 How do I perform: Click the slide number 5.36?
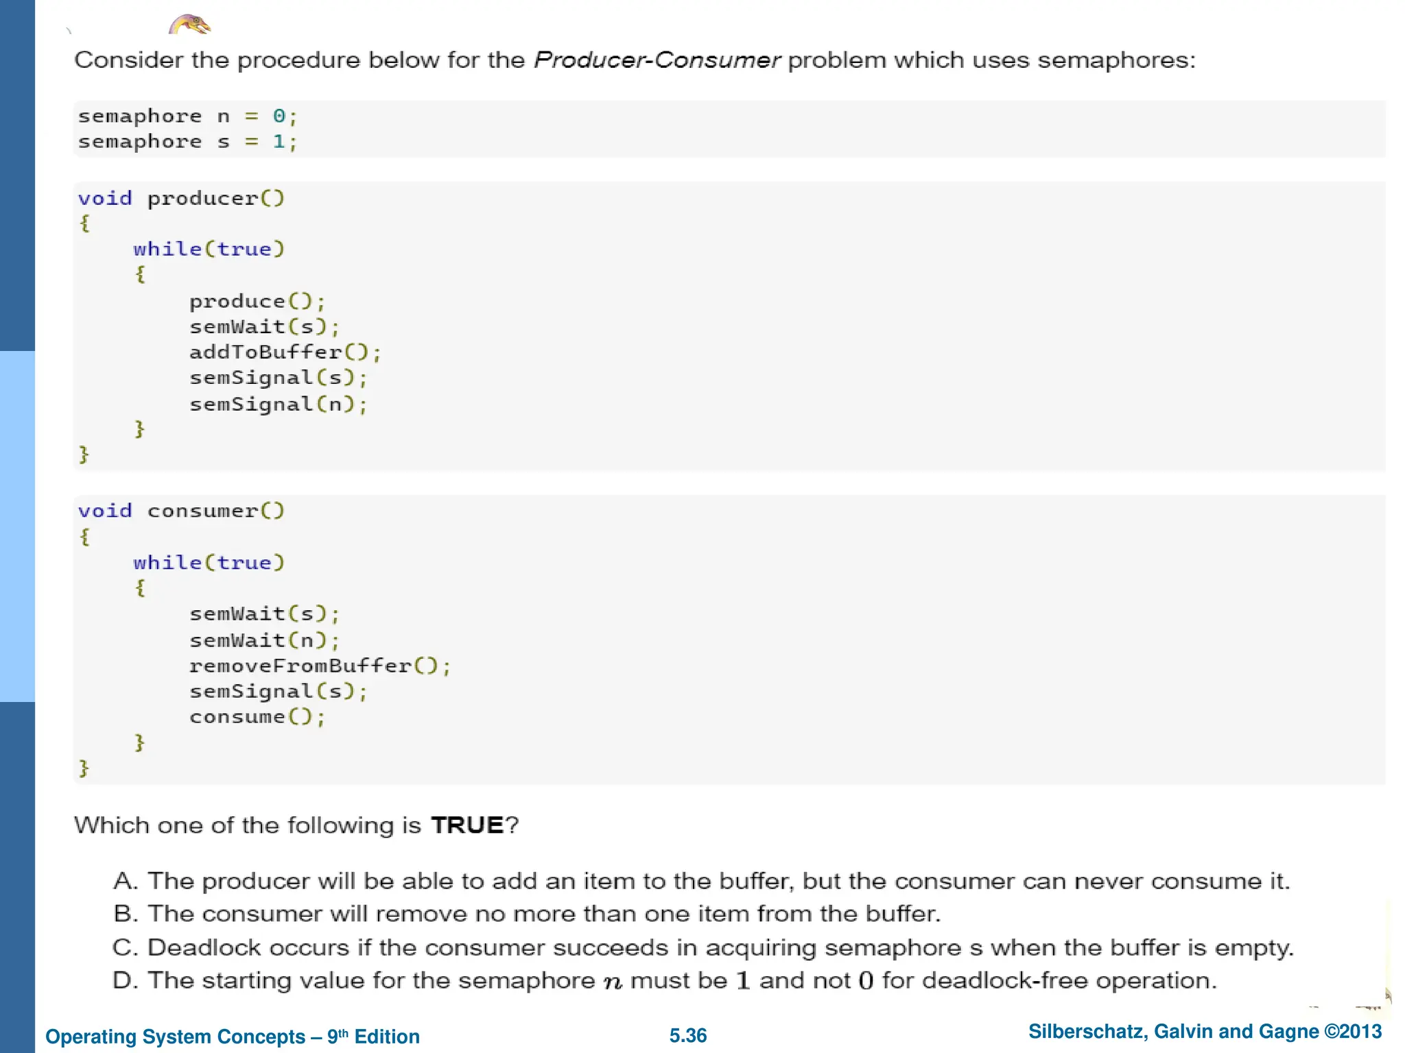[x=687, y=1035]
